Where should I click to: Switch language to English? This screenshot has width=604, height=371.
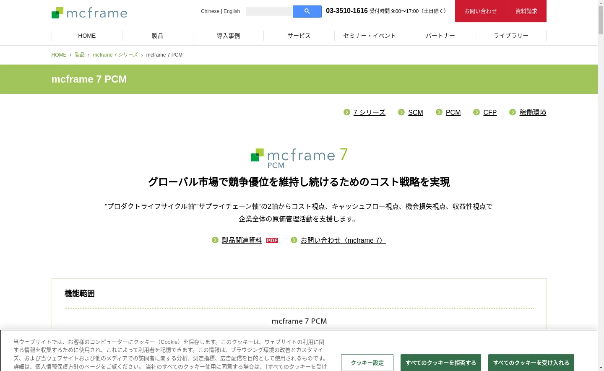[232, 11]
